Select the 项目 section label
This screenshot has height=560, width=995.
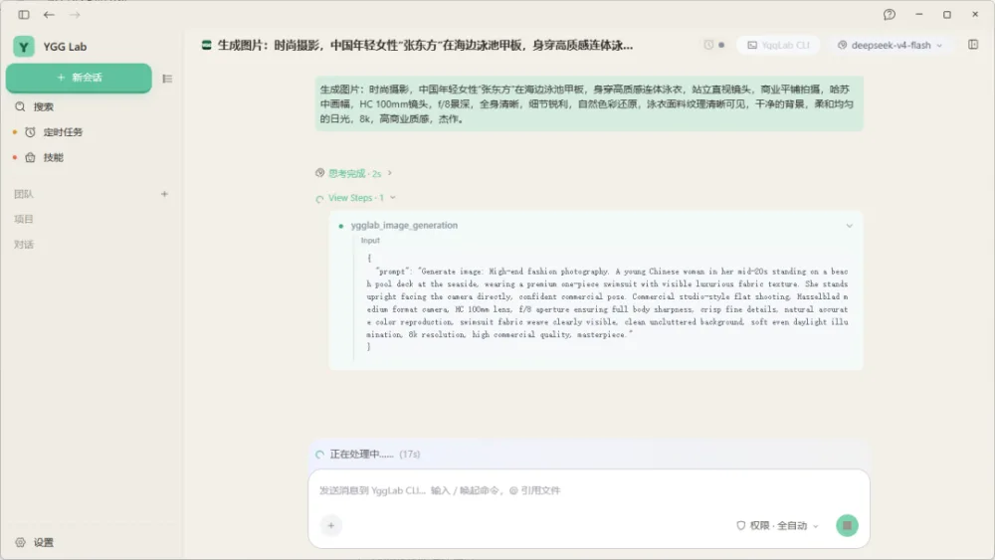[x=24, y=220]
